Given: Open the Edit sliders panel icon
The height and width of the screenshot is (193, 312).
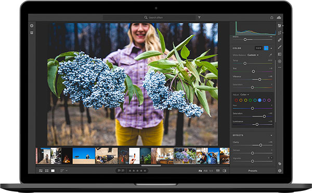Looking at the screenshot, I should coord(280,26).
